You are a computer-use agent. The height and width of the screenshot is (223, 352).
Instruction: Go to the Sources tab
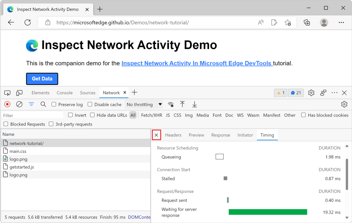[88, 93]
